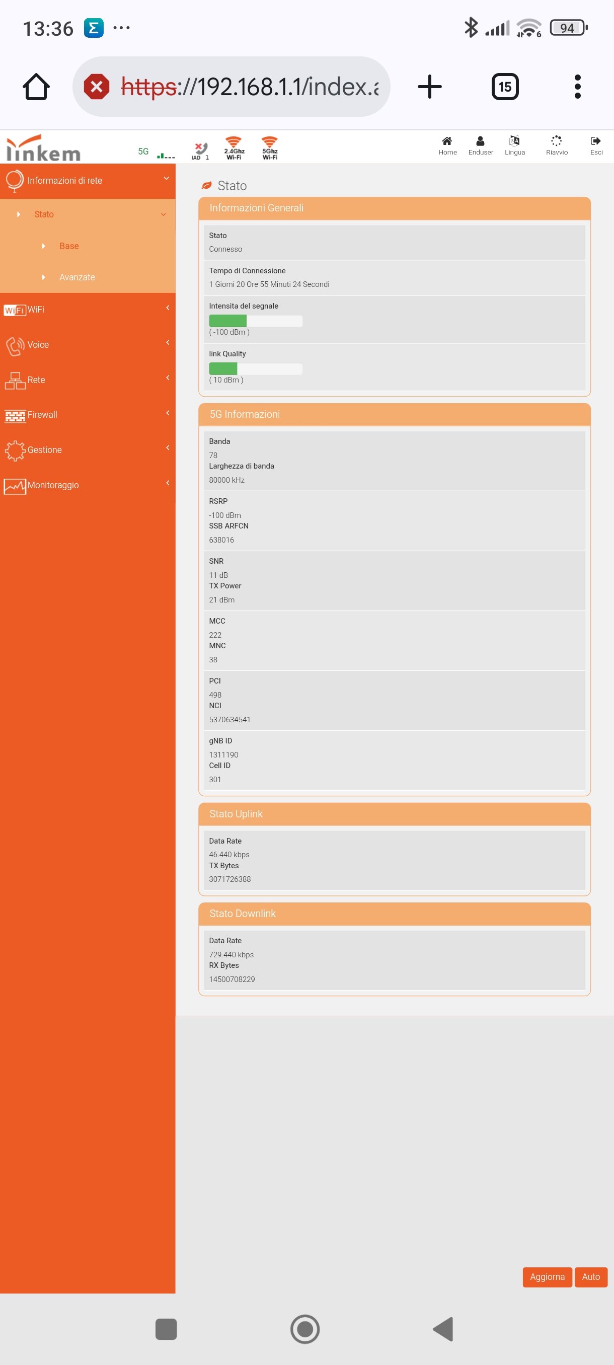
Task: Tap the browser home icon
Action: click(x=36, y=87)
